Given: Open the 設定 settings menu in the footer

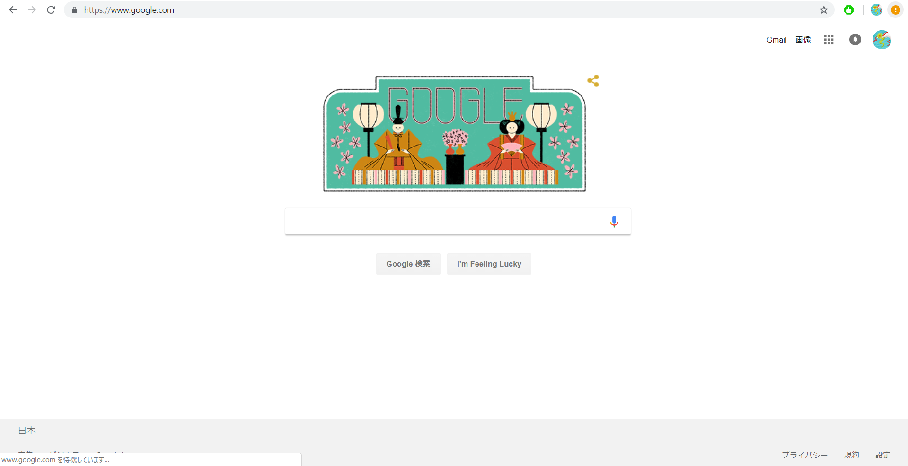Looking at the screenshot, I should [x=883, y=455].
